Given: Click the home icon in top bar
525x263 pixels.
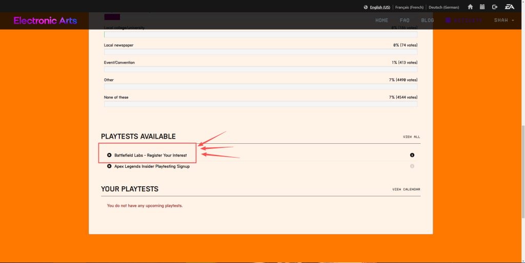Looking at the screenshot, I should (x=470, y=7).
